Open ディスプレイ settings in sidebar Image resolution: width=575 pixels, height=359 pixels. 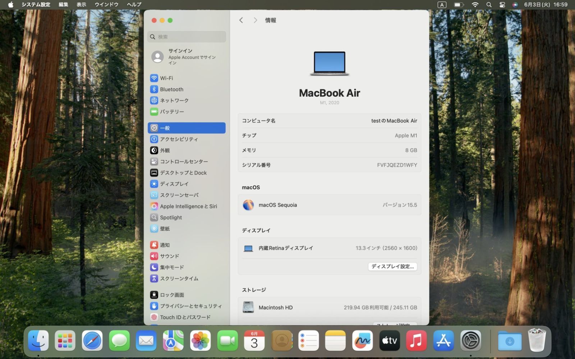tap(187, 183)
